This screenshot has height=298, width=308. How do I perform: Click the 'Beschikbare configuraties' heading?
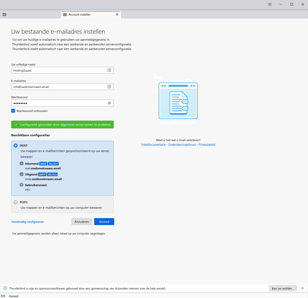click(x=30, y=135)
